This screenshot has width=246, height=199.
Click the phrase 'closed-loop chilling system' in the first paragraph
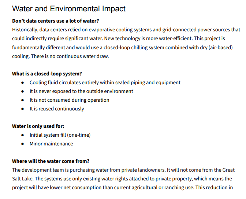pos(134,47)
